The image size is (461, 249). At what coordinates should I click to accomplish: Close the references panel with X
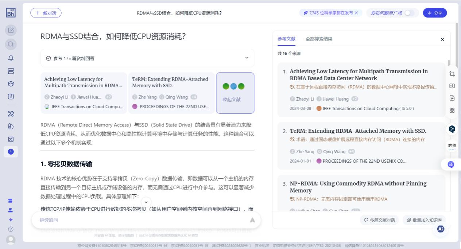pyautogui.click(x=442, y=39)
